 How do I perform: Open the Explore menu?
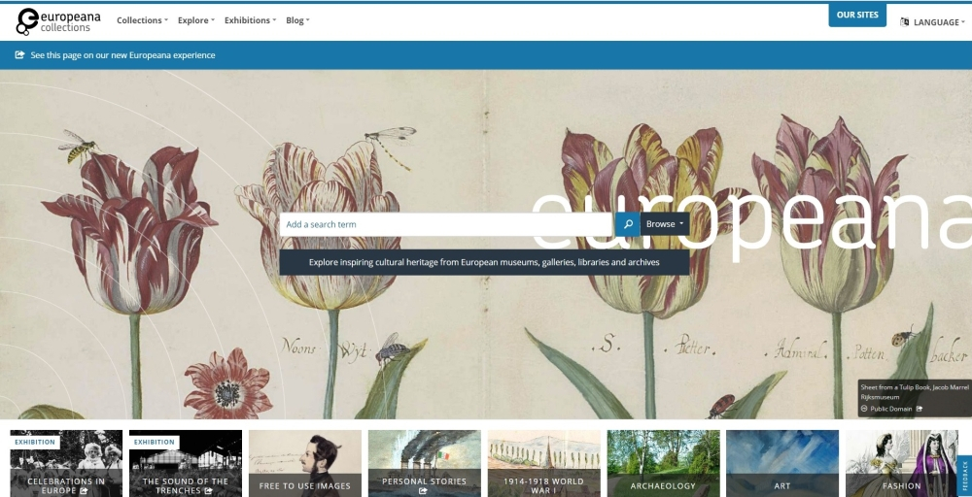(x=196, y=20)
